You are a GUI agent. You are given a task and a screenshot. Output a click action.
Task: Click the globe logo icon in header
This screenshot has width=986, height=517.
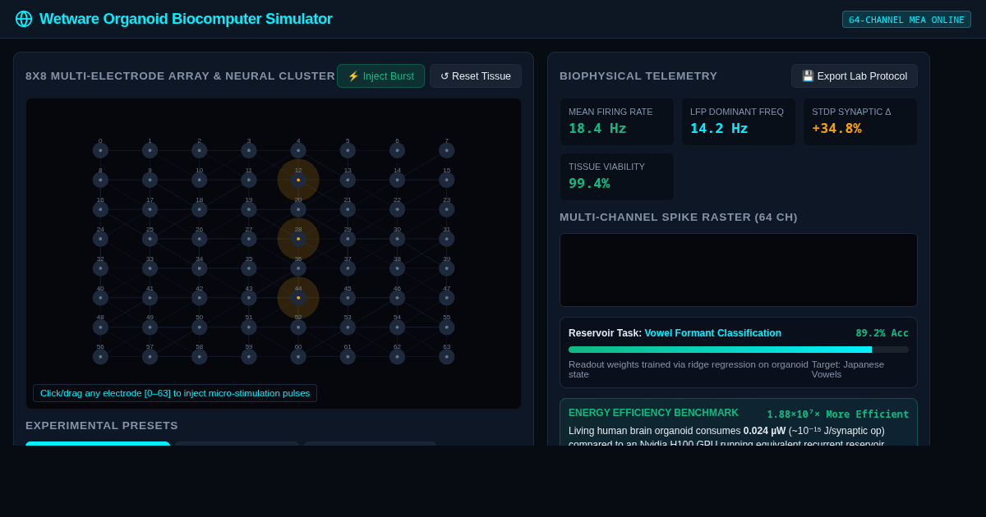point(24,19)
